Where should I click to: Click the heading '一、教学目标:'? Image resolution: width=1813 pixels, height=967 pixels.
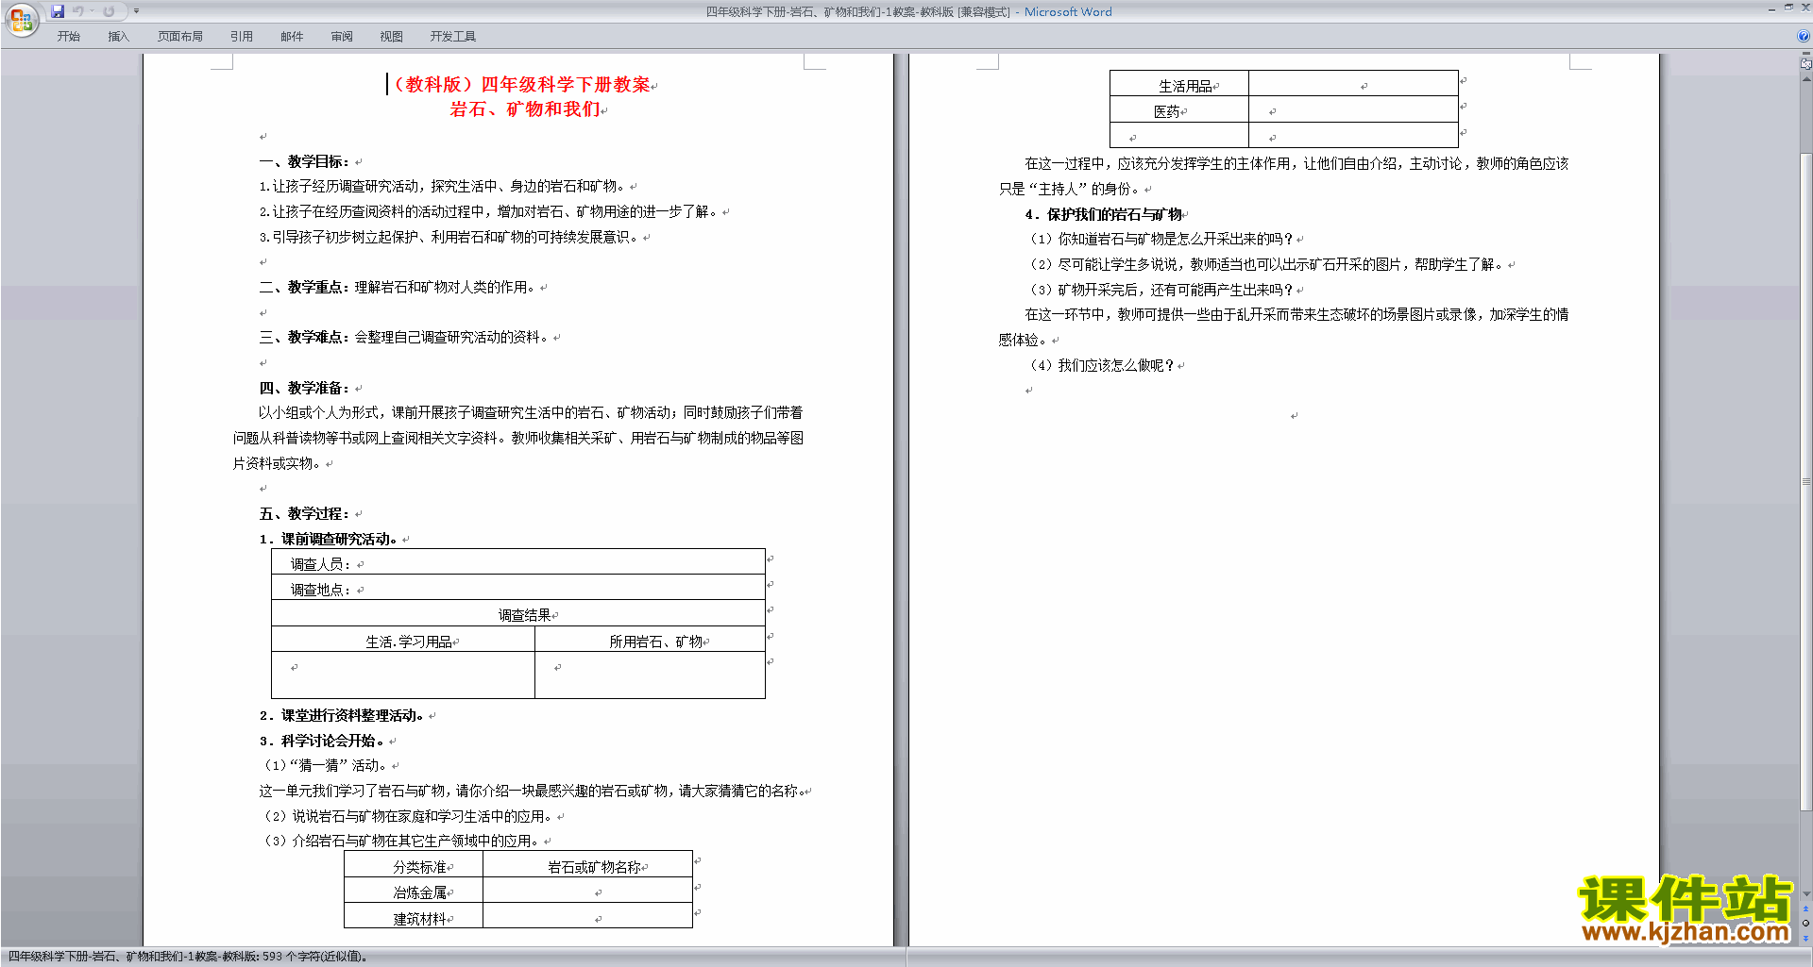click(305, 161)
